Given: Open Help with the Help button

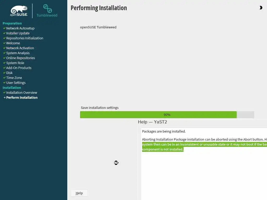Looking at the screenshot, I should [79, 193].
